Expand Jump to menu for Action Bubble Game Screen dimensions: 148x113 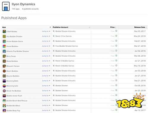[x=46, y=41]
